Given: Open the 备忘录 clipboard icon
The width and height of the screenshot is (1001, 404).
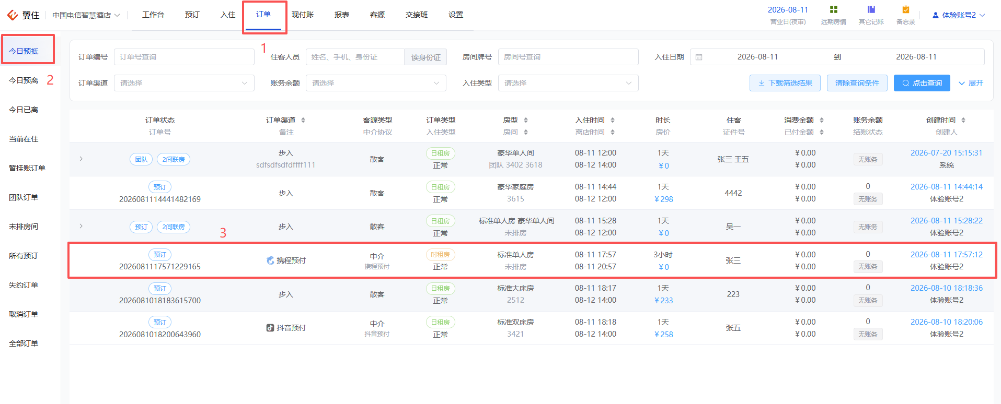Looking at the screenshot, I should (x=906, y=9).
